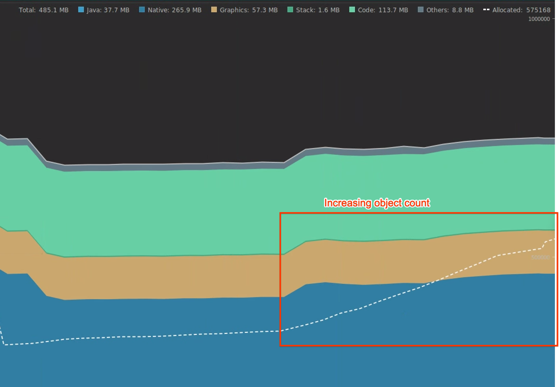The image size is (559, 387).
Task: Select the Allocated: 575168 text
Action: (x=521, y=10)
